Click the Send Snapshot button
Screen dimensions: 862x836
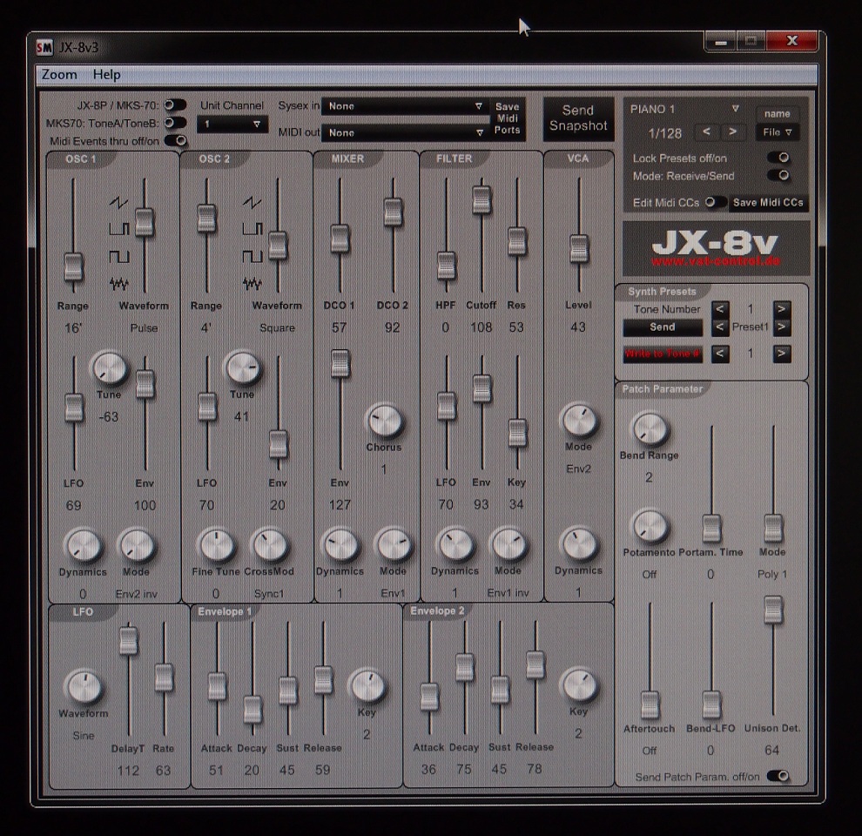pyautogui.click(x=578, y=118)
